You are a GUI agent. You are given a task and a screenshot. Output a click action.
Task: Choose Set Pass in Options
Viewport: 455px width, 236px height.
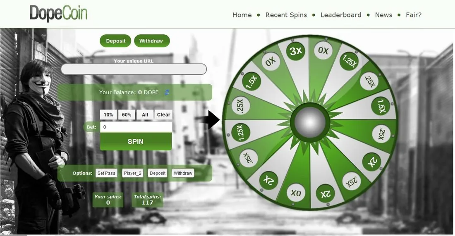coord(106,173)
